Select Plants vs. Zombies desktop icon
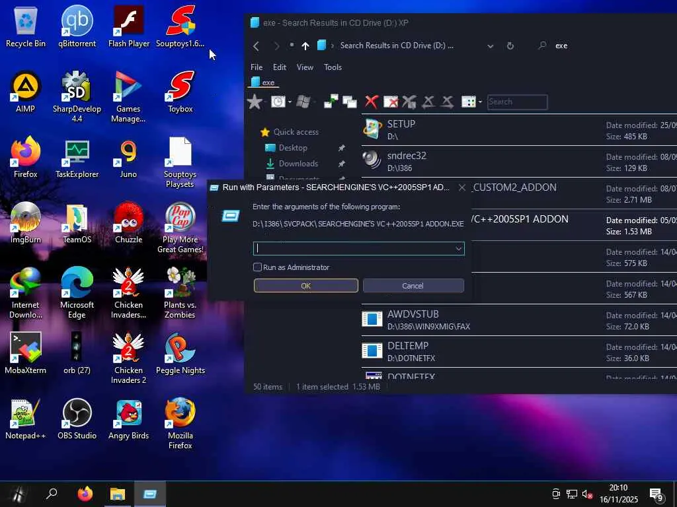 [180, 292]
